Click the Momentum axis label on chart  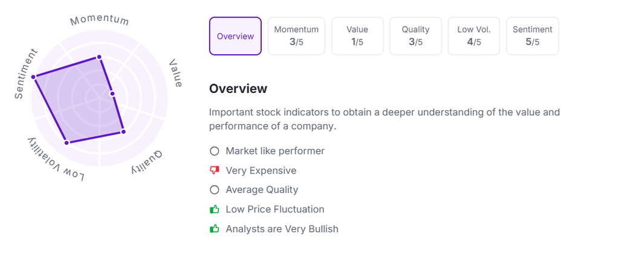tap(100, 20)
